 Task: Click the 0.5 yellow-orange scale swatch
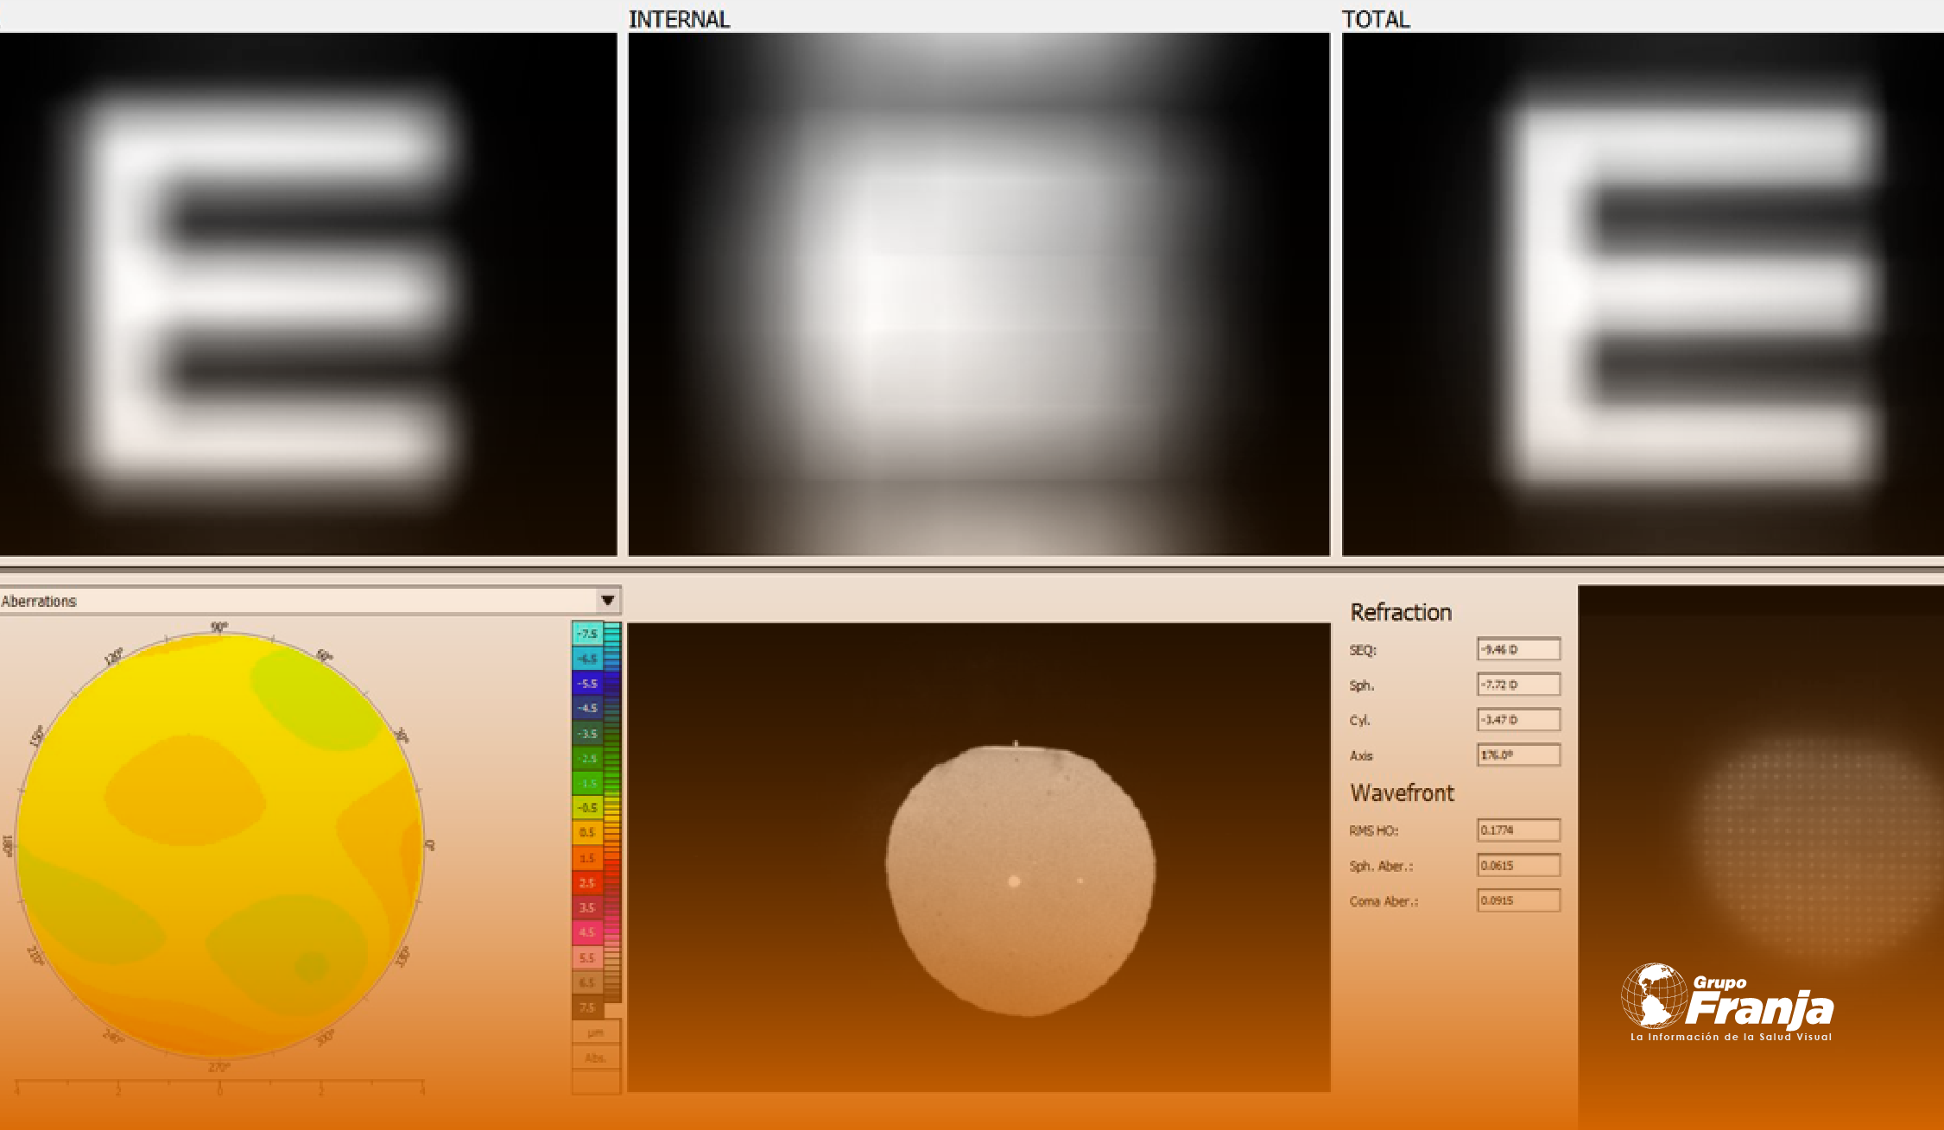pyautogui.click(x=587, y=832)
